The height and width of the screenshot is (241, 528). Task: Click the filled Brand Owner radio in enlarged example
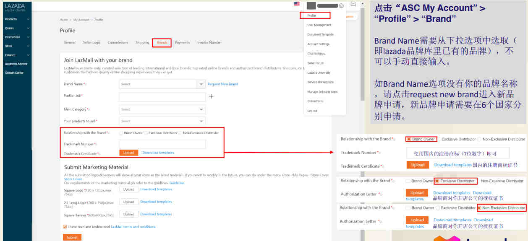(409, 139)
